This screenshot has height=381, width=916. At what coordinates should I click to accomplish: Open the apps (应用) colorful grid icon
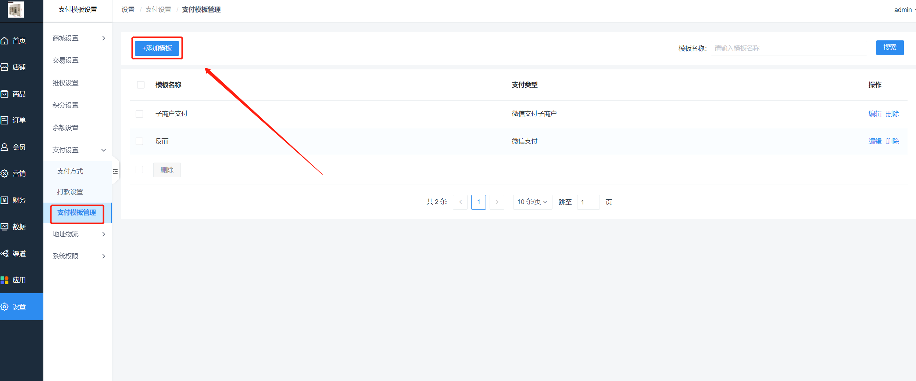pos(5,280)
